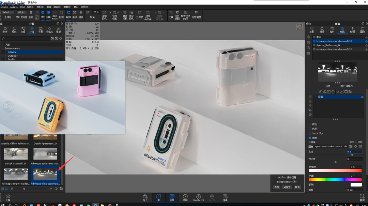
Task: Click the 添加相机 add camera icon
Action: (x=104, y=13)
